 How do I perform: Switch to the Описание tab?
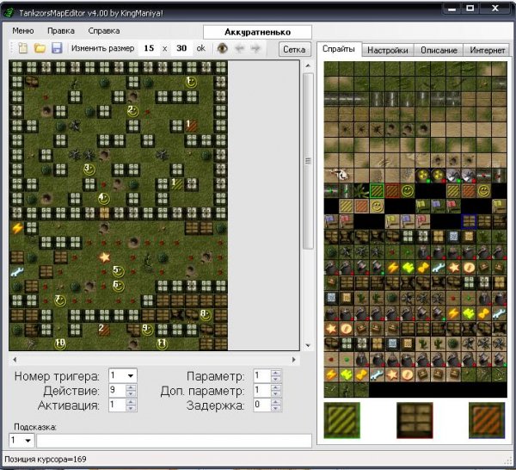439,51
